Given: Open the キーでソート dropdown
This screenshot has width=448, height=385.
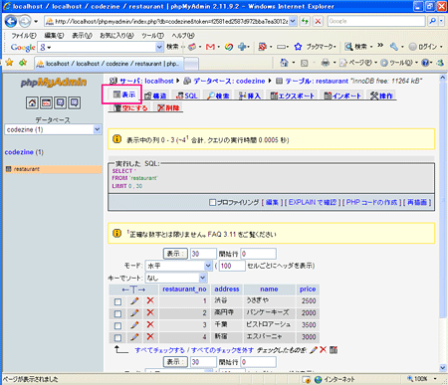Looking at the screenshot, I should (x=202, y=278).
